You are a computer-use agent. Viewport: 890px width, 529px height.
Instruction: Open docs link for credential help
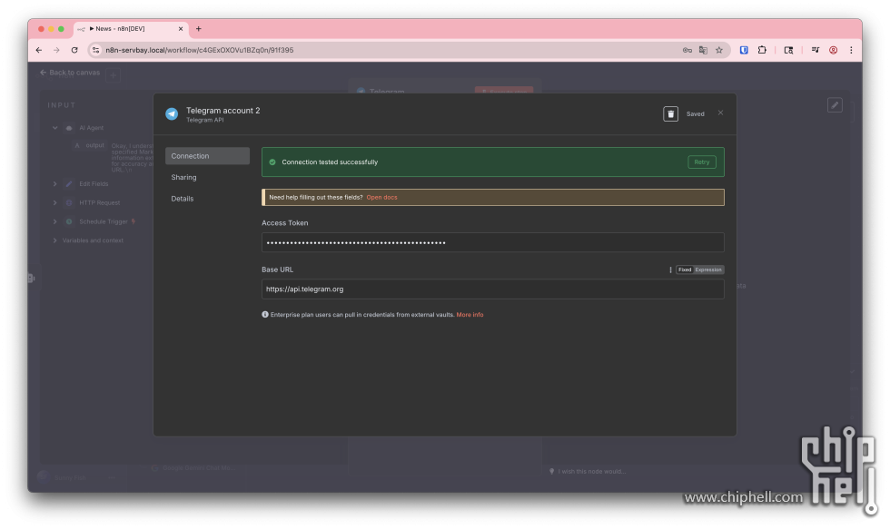tap(382, 197)
